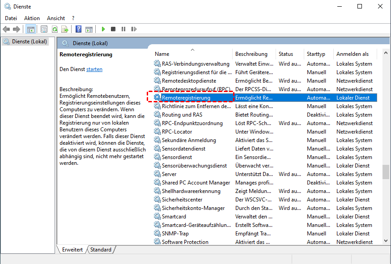Click the Restart Service toolbar icon

[134, 29]
